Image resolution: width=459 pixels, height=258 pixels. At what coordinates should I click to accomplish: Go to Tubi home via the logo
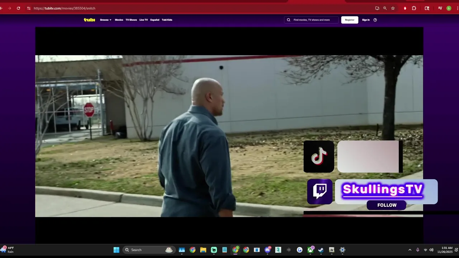pos(89,20)
